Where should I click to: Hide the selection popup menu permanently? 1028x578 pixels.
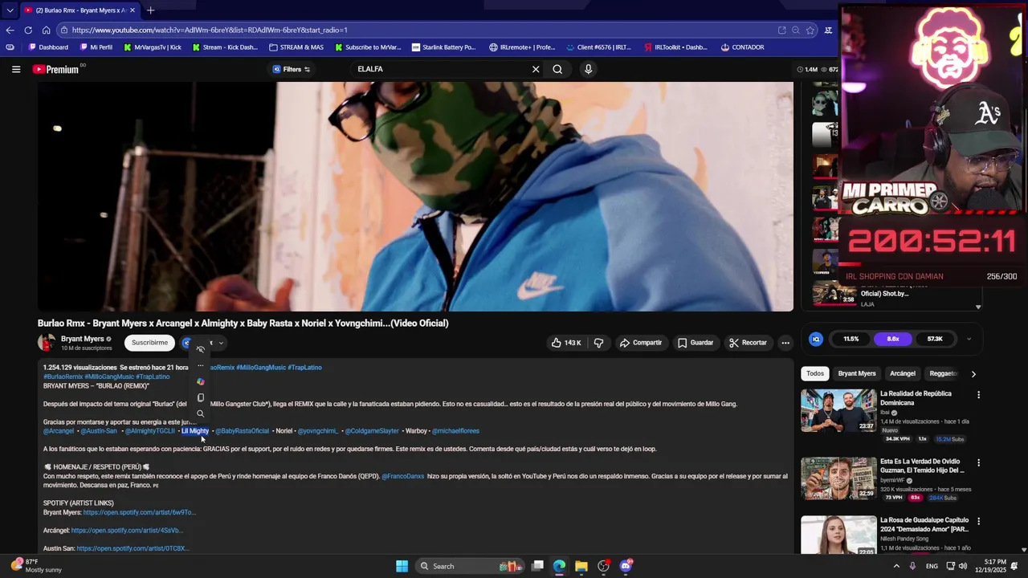(x=201, y=349)
